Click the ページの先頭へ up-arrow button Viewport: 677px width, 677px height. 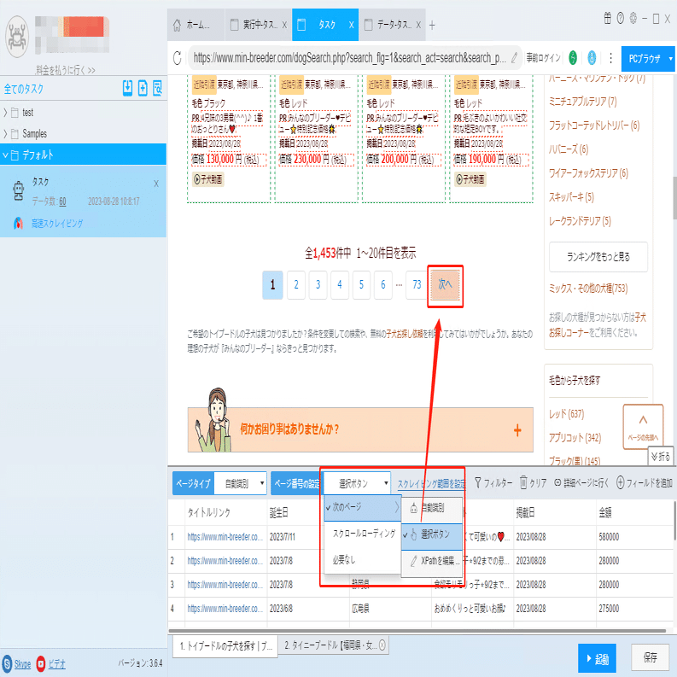(x=643, y=426)
